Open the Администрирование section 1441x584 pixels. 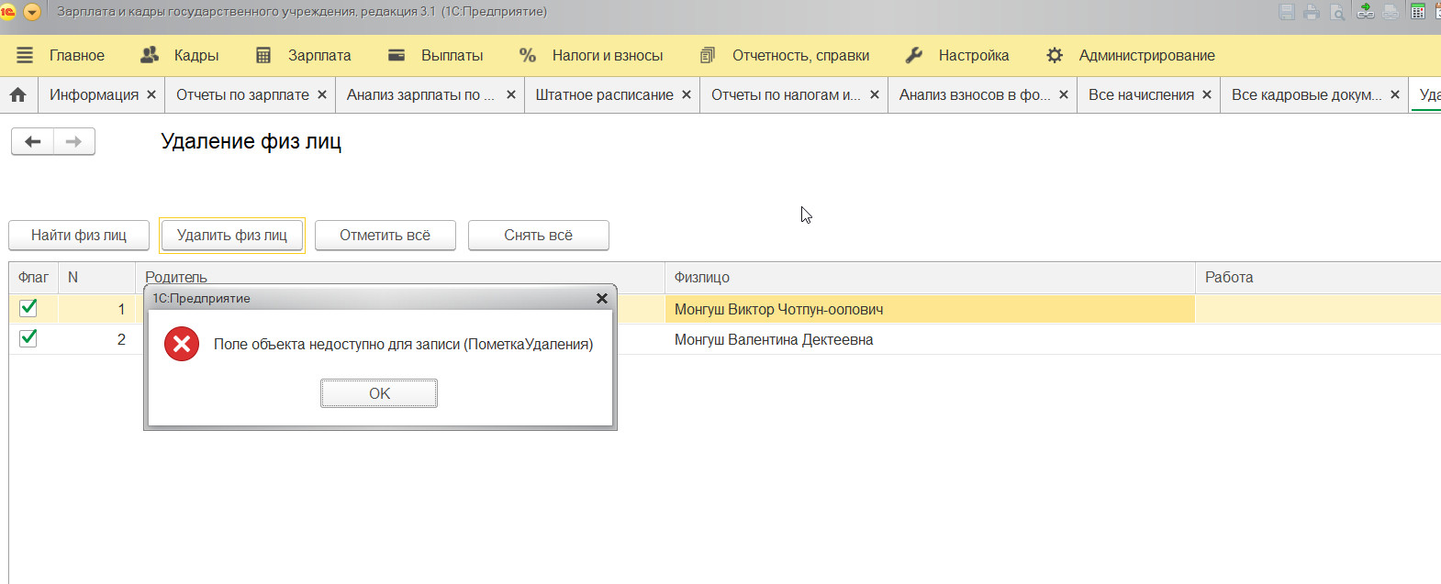pos(1147,55)
